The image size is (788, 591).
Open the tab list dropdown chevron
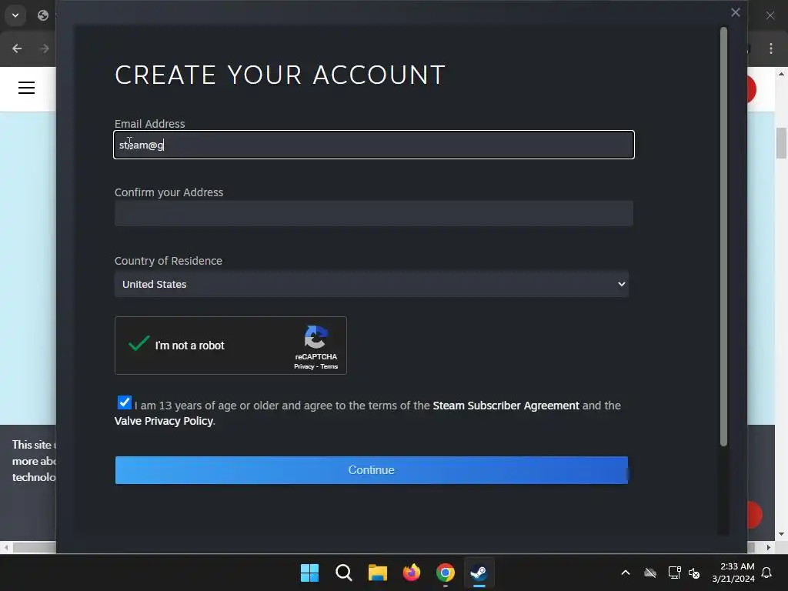pyautogui.click(x=15, y=15)
